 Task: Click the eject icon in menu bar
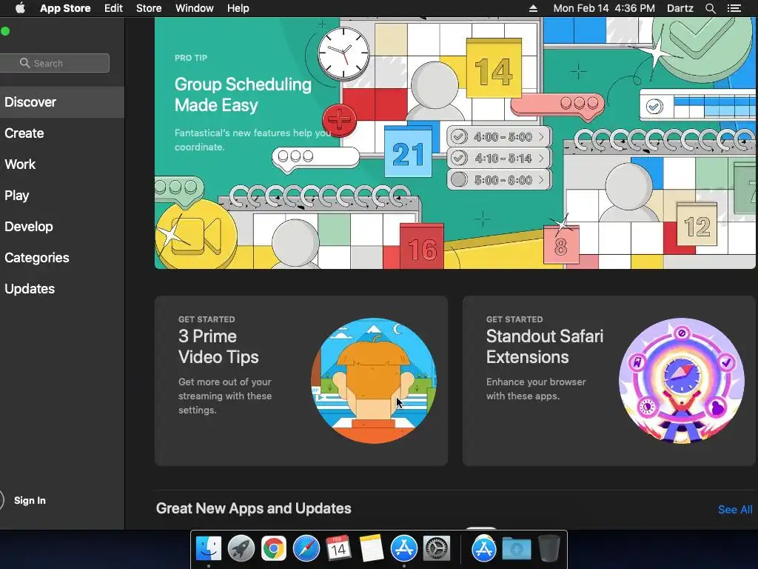click(x=533, y=8)
